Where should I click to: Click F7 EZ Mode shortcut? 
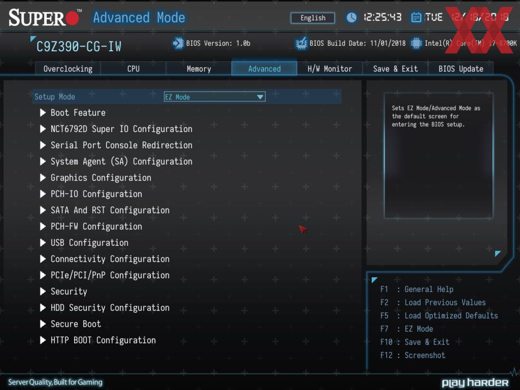406,329
